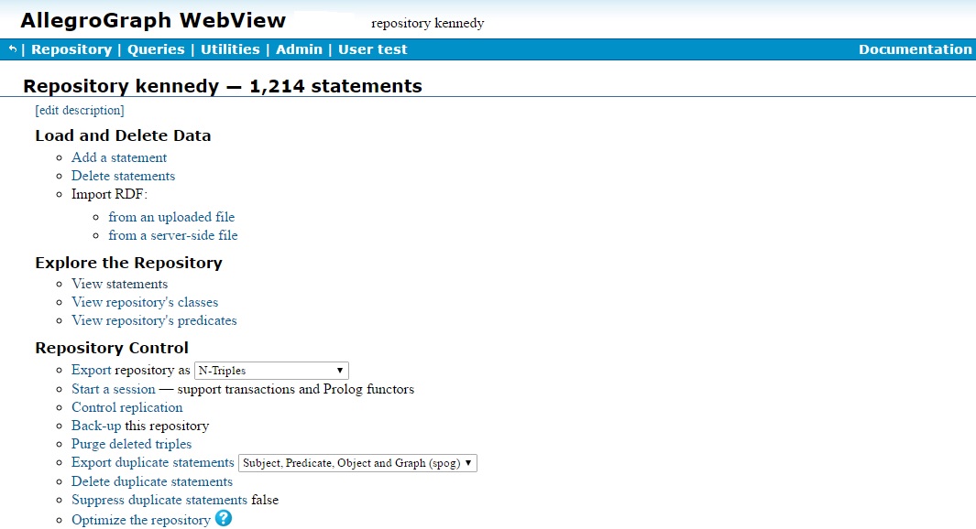This screenshot has width=976, height=529.
Task: Open View repository's classes
Action: click(145, 302)
